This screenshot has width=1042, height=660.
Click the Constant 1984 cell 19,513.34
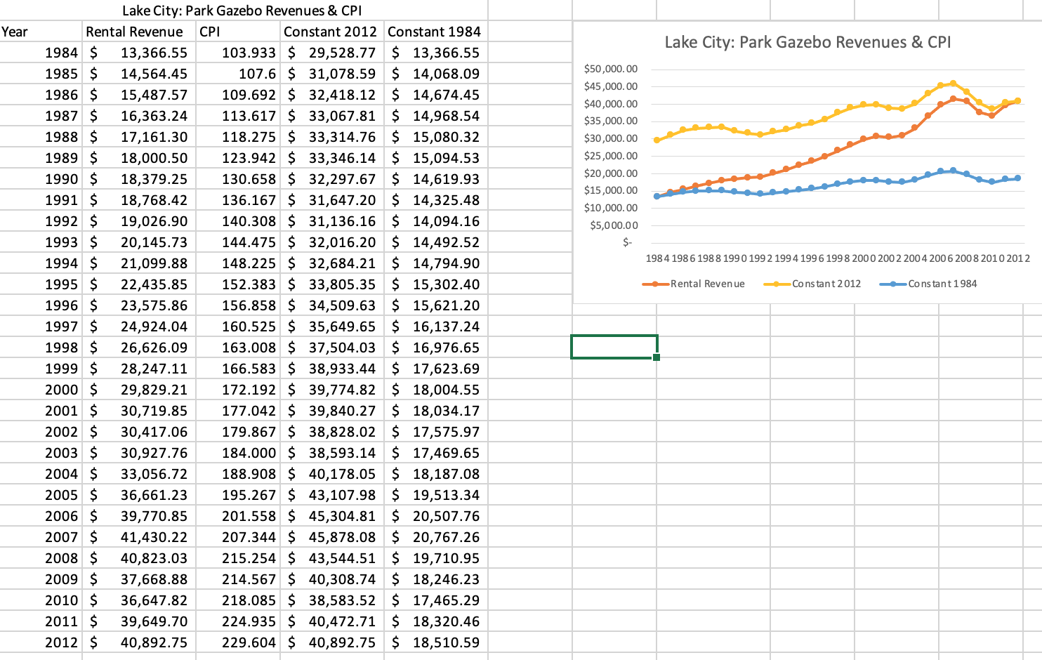(436, 495)
